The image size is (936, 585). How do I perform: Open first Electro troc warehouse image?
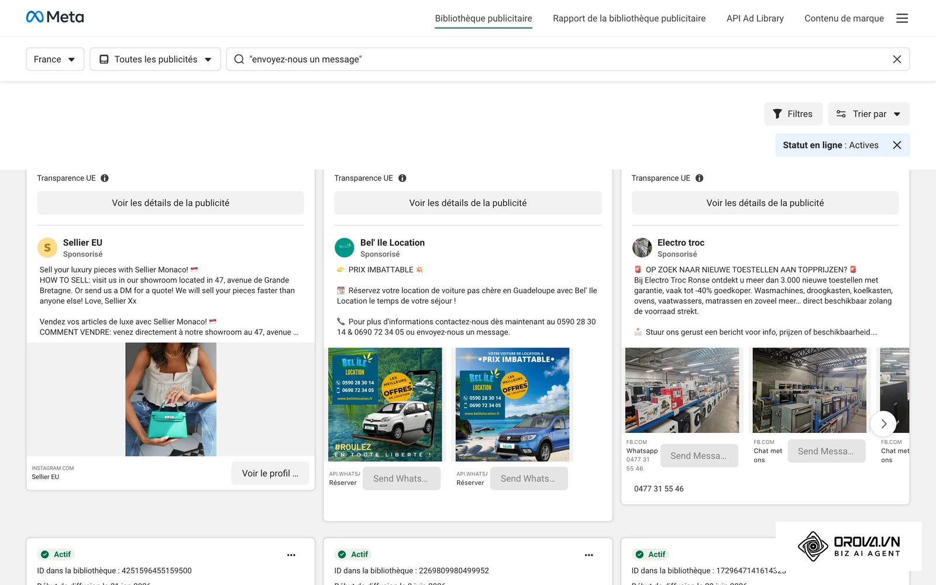pyautogui.click(x=682, y=390)
